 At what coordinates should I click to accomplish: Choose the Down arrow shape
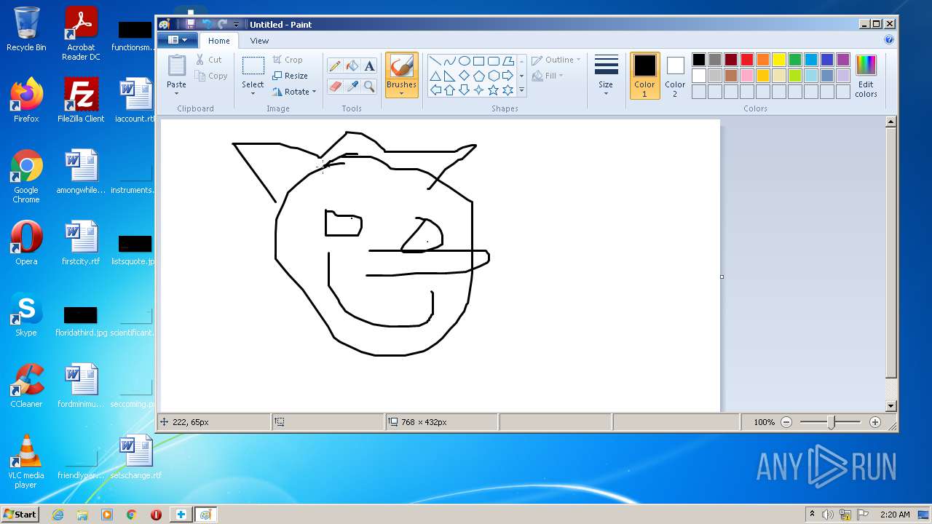(x=465, y=90)
